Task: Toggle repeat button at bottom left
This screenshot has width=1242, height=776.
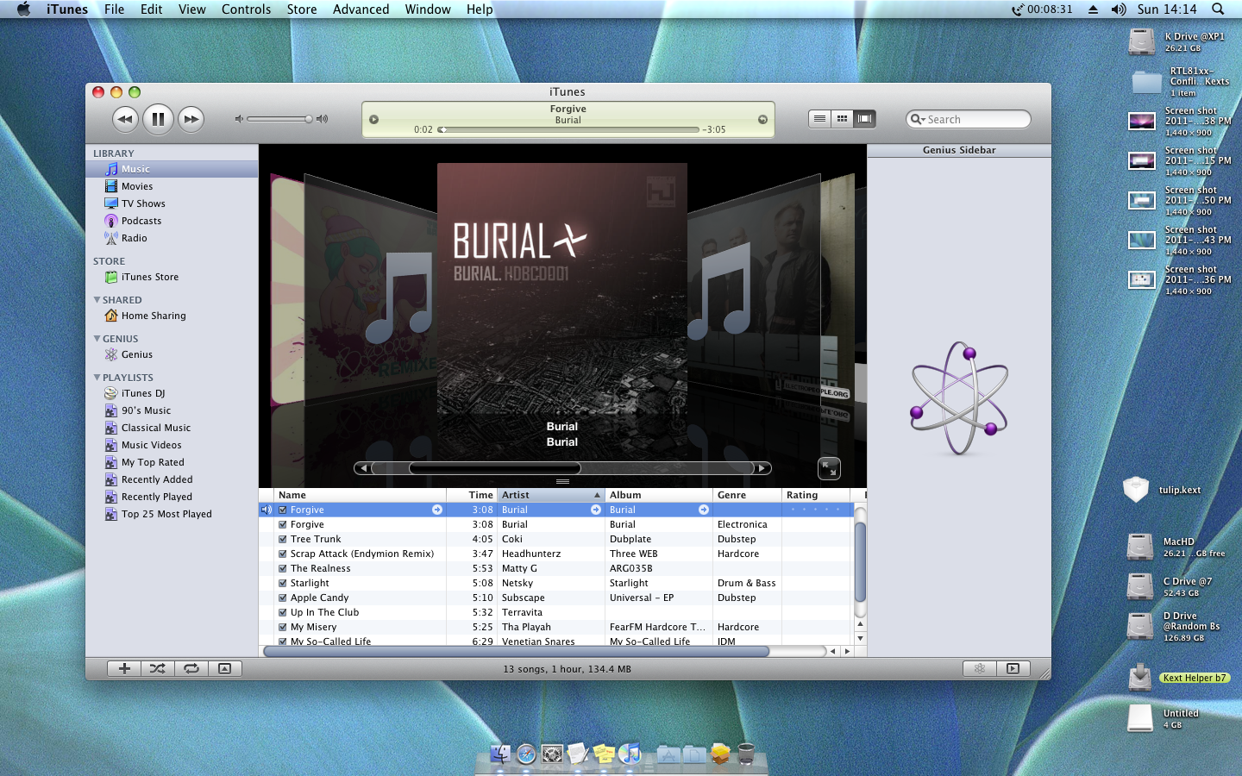Action: [x=191, y=668]
